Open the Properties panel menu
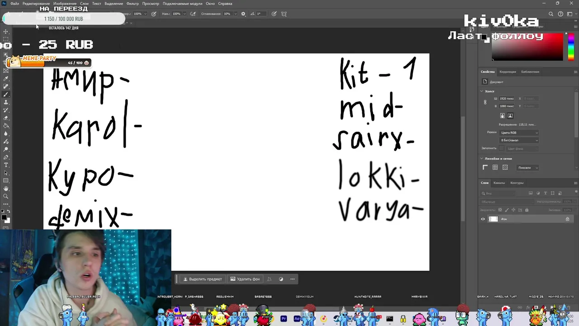The width and height of the screenshot is (579, 326). tap(575, 72)
